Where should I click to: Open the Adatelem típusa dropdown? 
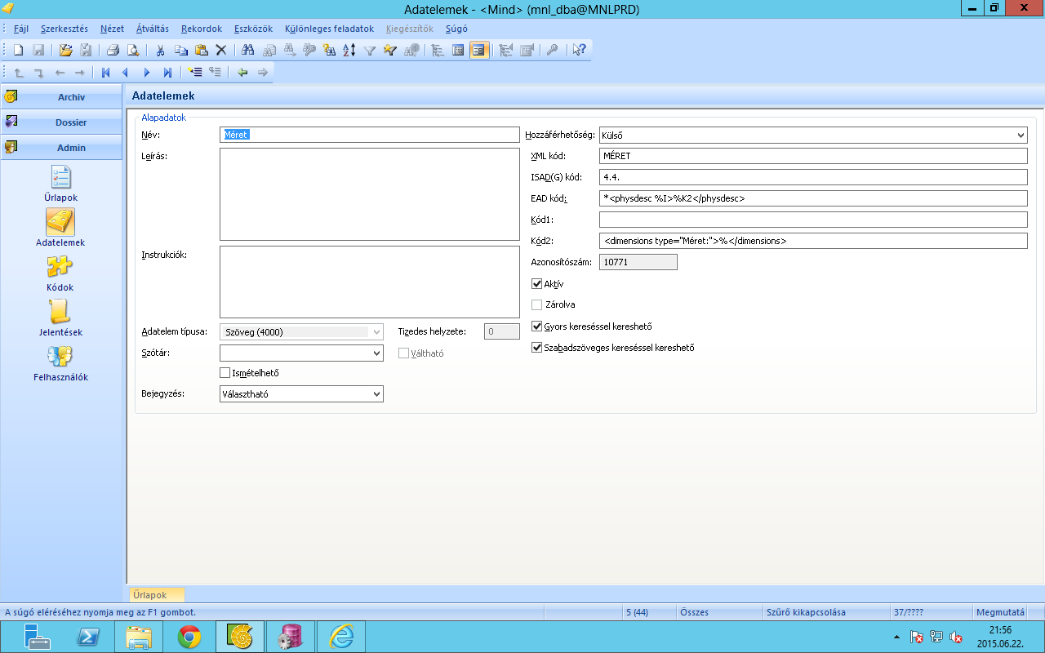coord(376,332)
